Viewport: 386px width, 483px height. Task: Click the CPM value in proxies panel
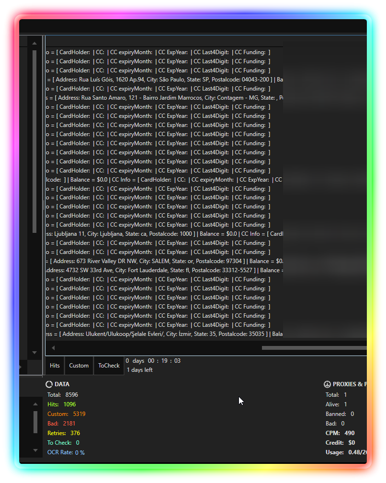point(350,433)
